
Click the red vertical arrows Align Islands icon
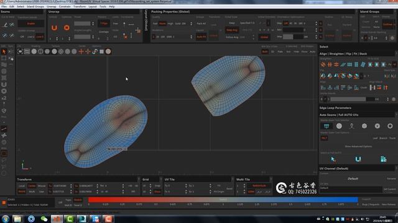click(386, 88)
